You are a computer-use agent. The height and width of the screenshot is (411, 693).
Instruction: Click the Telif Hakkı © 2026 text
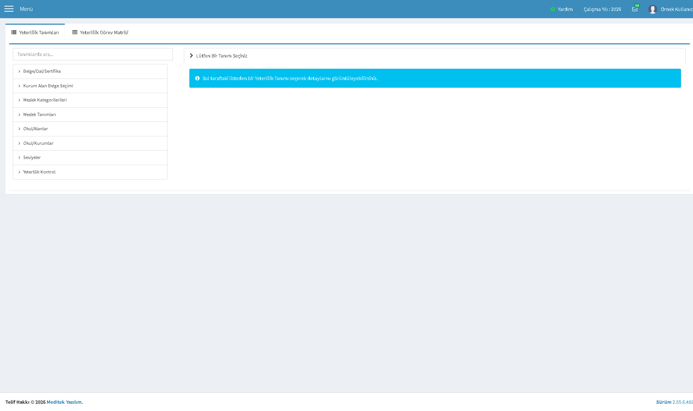click(x=25, y=402)
